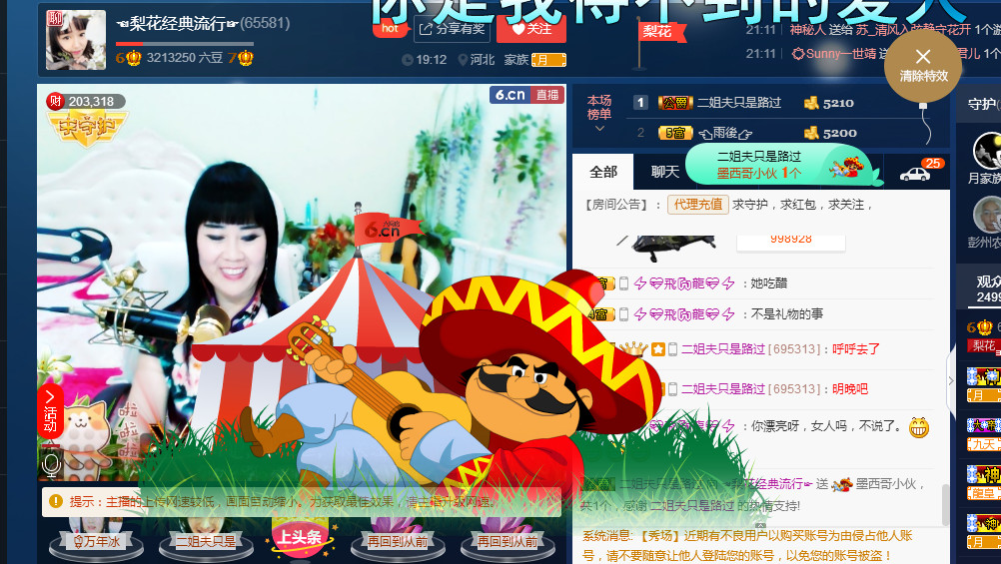Click 二姐夫只是路过 in the 明晚吧 message

pyautogui.click(x=723, y=388)
